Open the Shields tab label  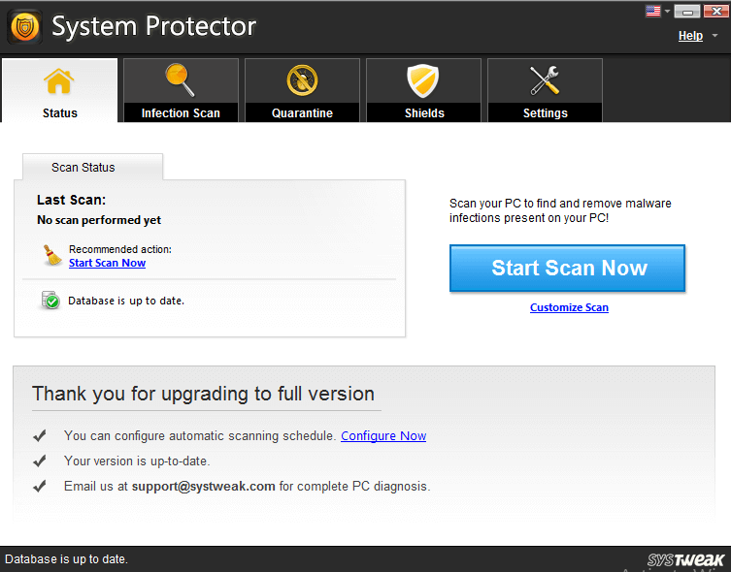pyautogui.click(x=424, y=113)
